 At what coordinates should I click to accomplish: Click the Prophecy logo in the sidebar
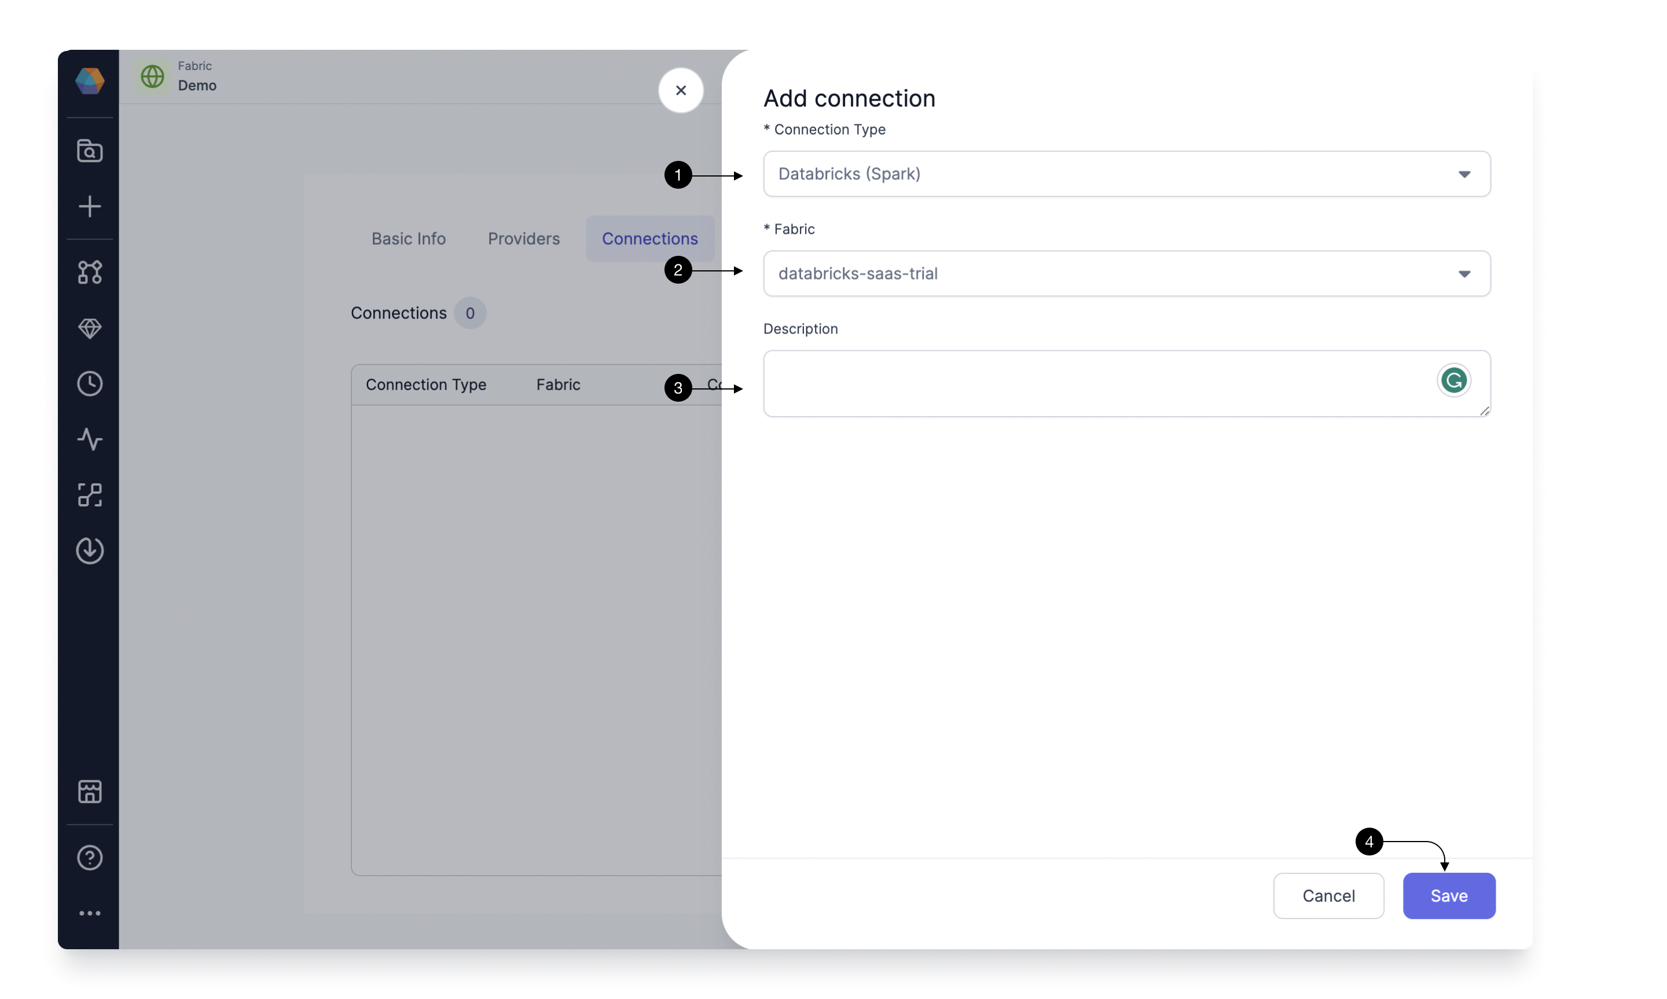(90, 81)
